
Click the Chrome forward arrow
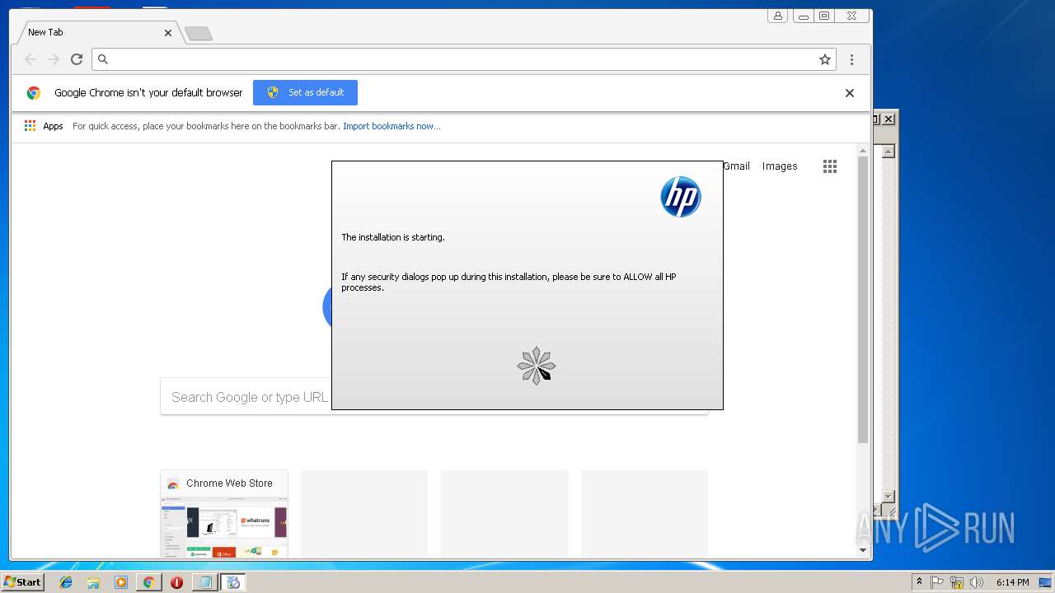[54, 59]
